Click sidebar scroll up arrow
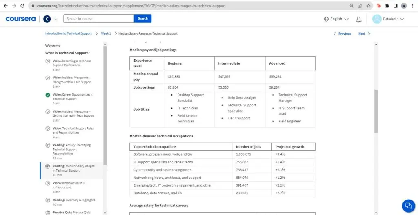Viewport: 418px width, 215px height. coord(105,44)
